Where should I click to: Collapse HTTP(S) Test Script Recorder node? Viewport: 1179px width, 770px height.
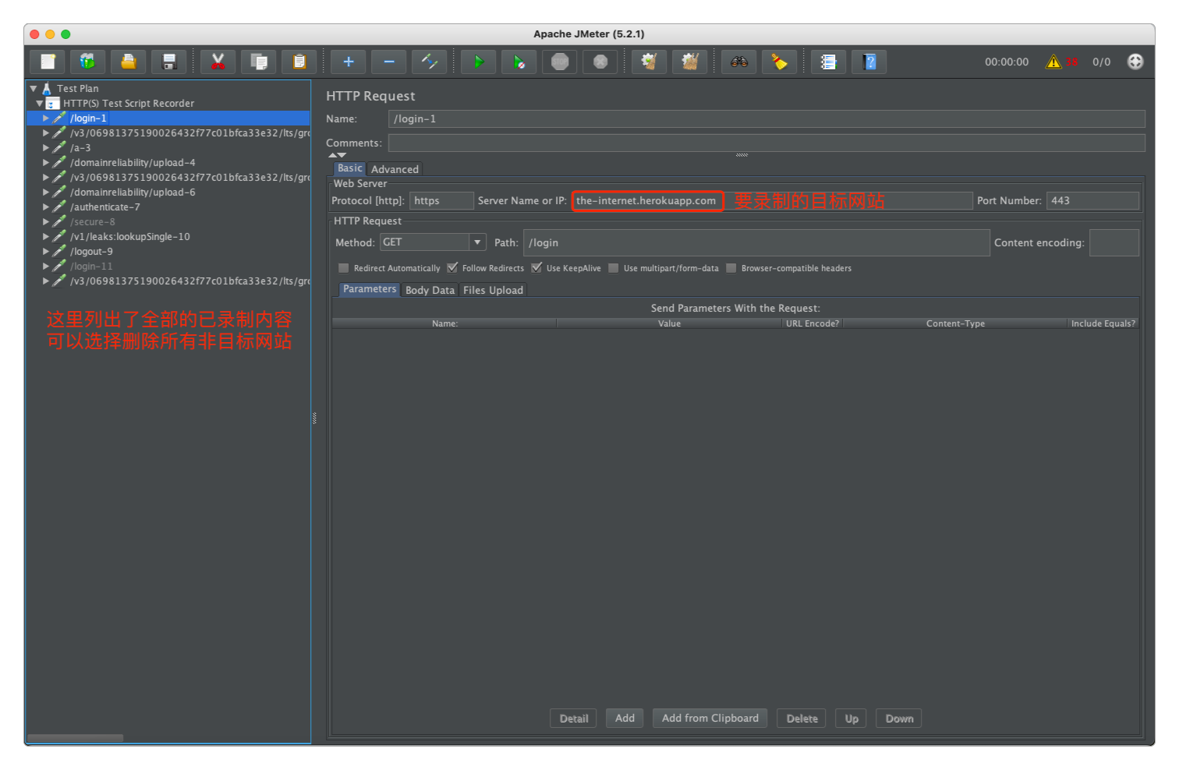(x=39, y=103)
